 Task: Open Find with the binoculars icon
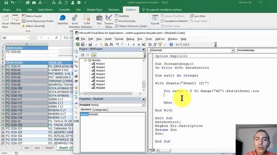tap(111, 44)
